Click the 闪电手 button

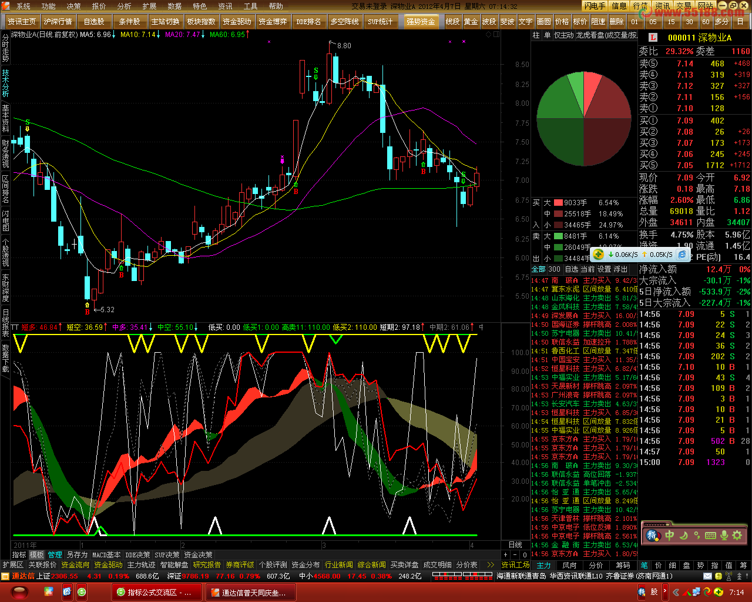coord(595,6)
